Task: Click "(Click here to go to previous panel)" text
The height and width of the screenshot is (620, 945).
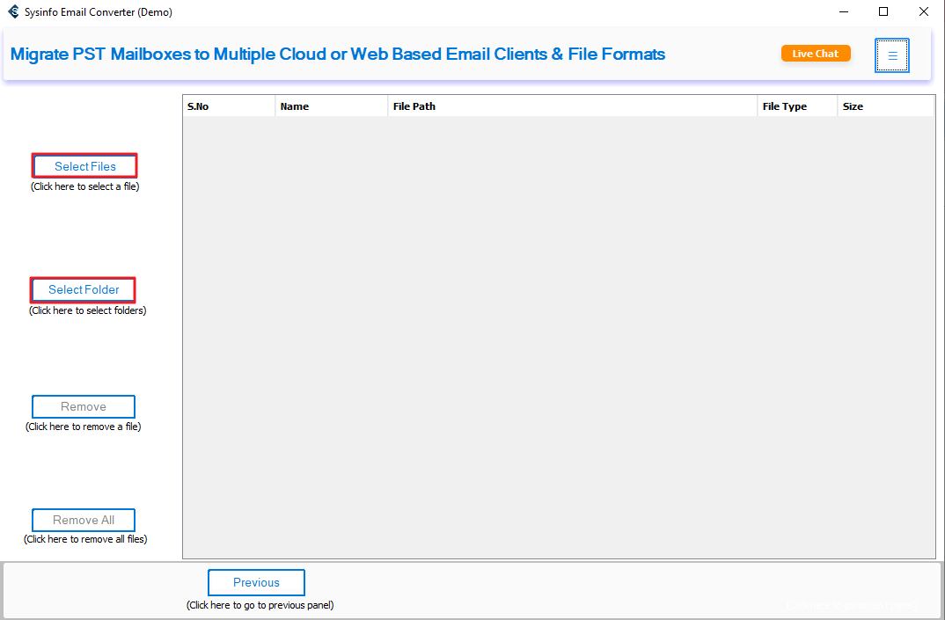Action: (x=260, y=605)
